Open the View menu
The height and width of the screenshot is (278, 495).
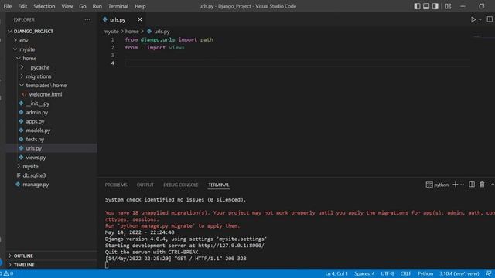tap(67, 6)
